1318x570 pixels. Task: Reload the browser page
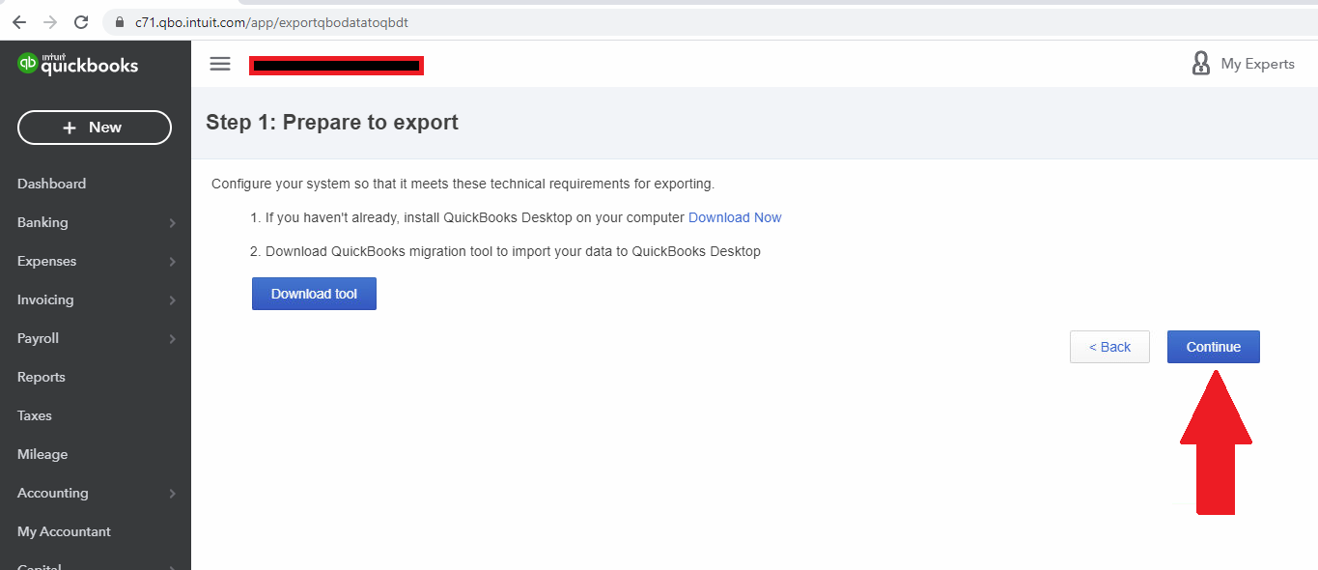point(81,22)
